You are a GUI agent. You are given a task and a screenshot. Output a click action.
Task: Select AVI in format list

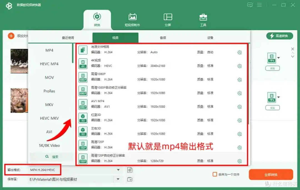coord(49,132)
